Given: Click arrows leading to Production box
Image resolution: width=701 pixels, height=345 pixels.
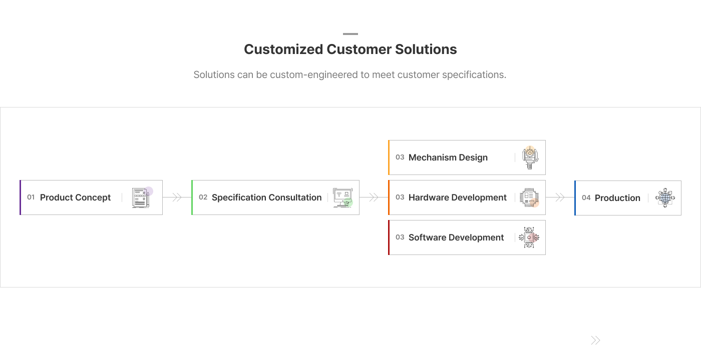Looking at the screenshot, I should click(560, 197).
